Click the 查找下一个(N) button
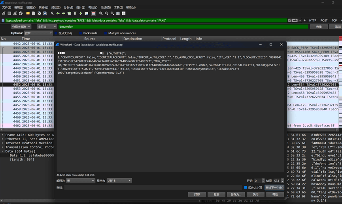Image resolution: width=342 pixels, height=204 pixels. coord(274,187)
